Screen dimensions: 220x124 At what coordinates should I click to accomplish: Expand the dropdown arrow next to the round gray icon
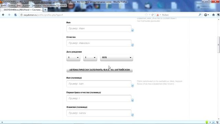coord(208,15)
